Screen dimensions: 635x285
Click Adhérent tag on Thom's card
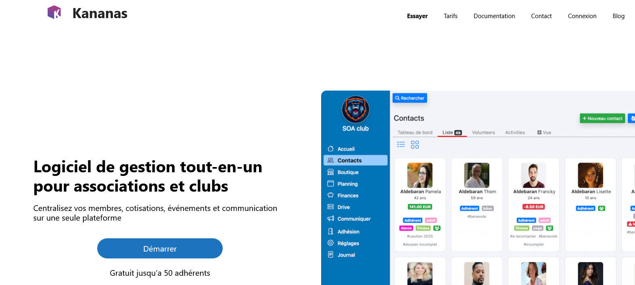[x=470, y=209]
